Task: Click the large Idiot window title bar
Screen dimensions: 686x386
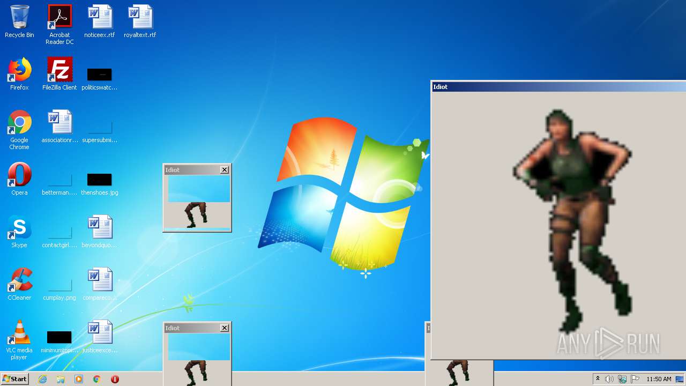Action: pyautogui.click(x=558, y=87)
